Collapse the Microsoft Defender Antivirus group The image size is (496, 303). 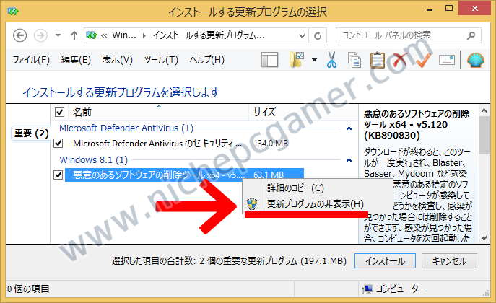click(x=349, y=128)
